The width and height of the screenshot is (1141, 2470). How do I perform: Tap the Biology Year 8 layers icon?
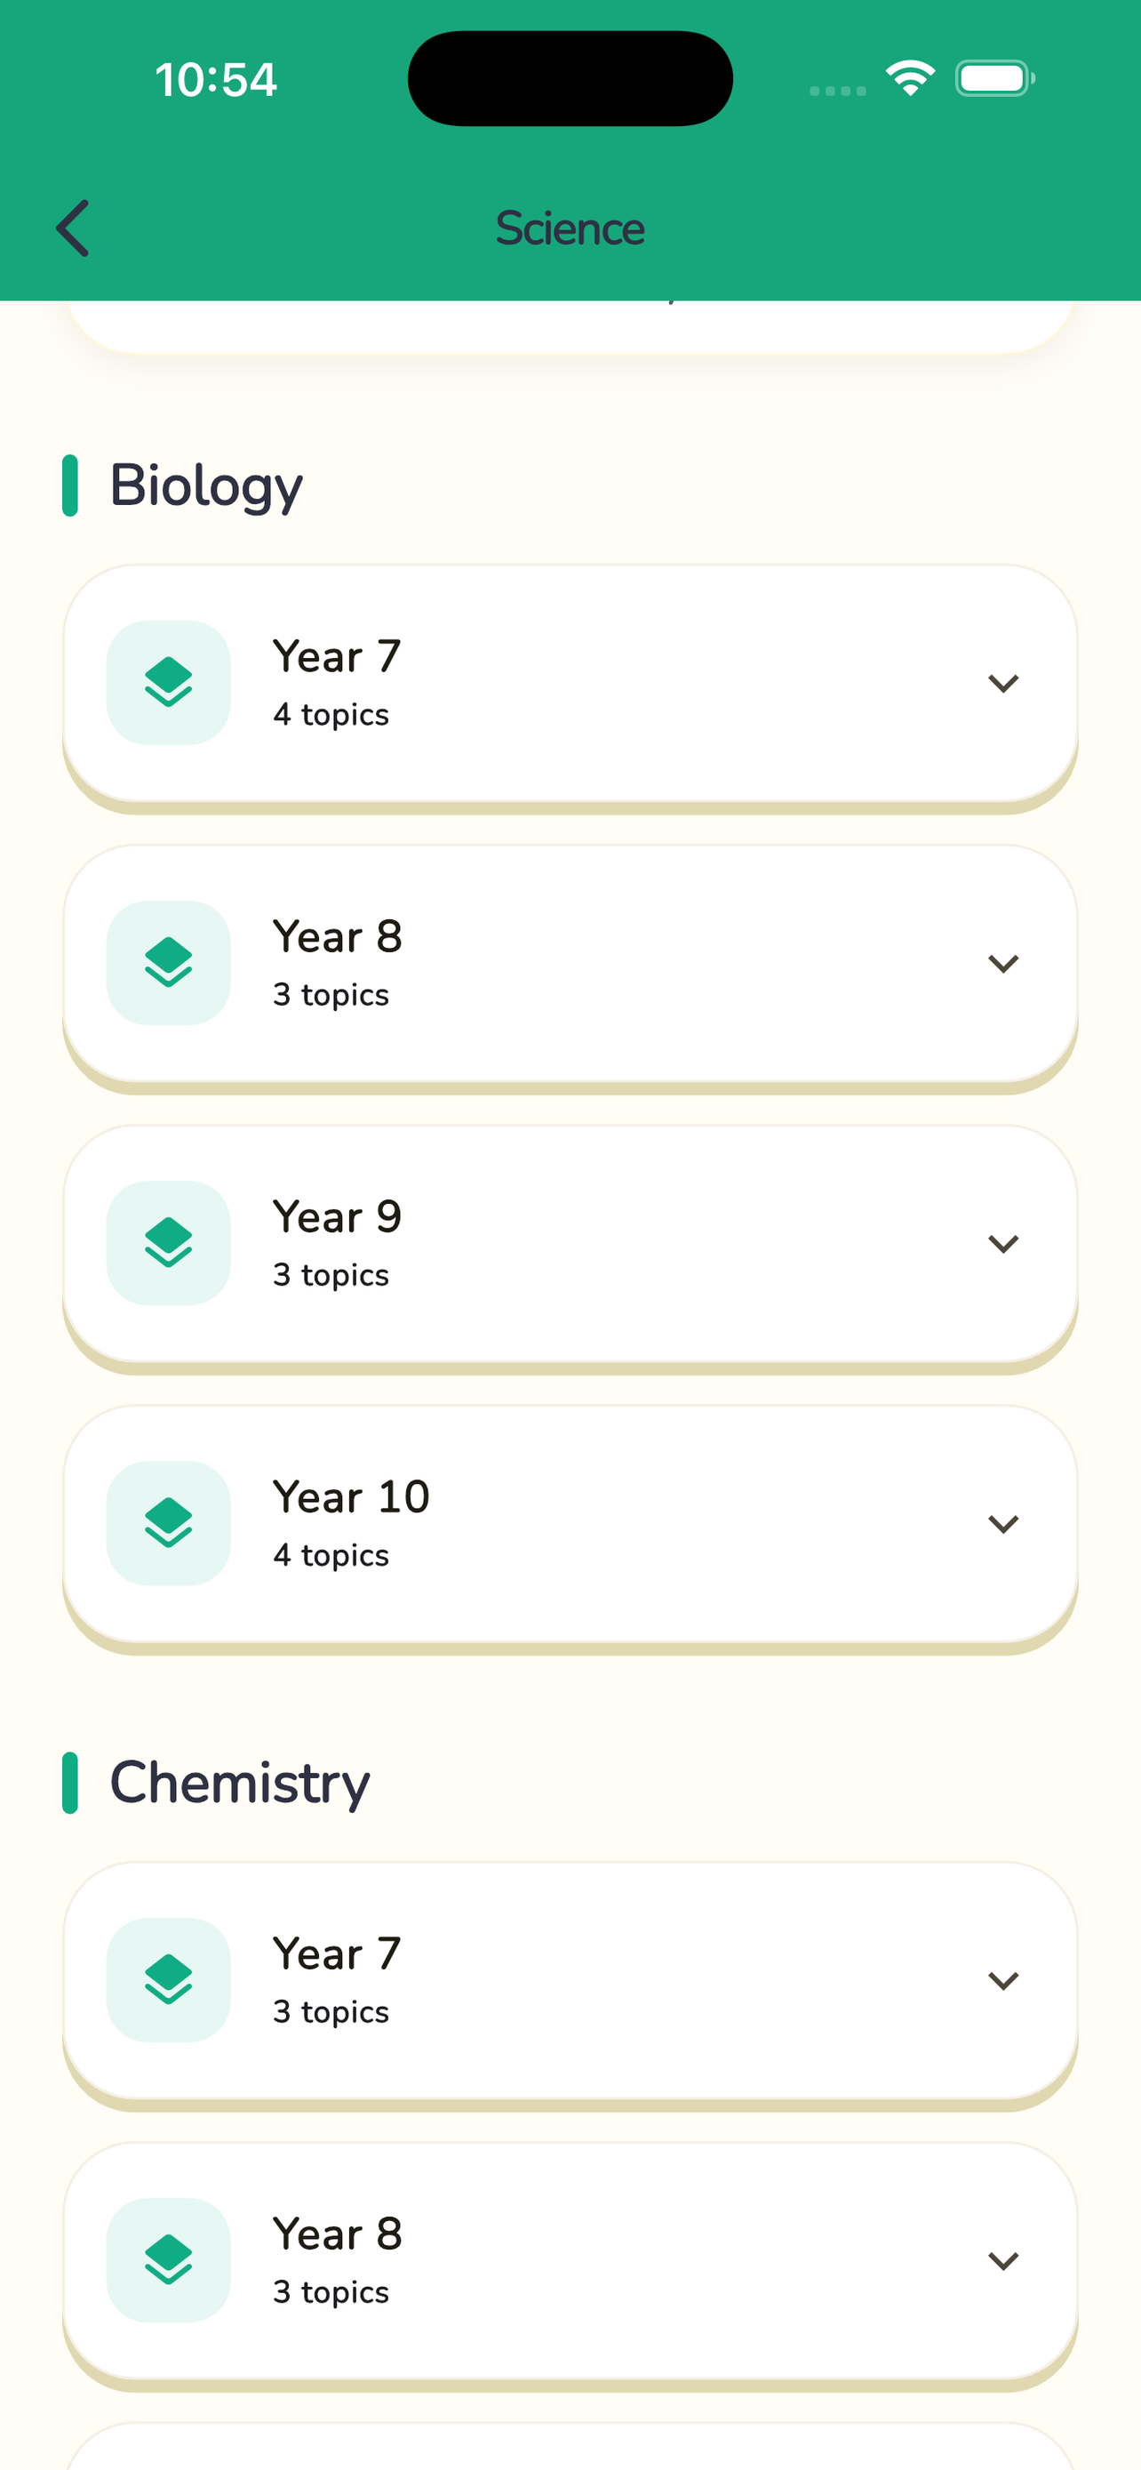pyautogui.click(x=169, y=963)
